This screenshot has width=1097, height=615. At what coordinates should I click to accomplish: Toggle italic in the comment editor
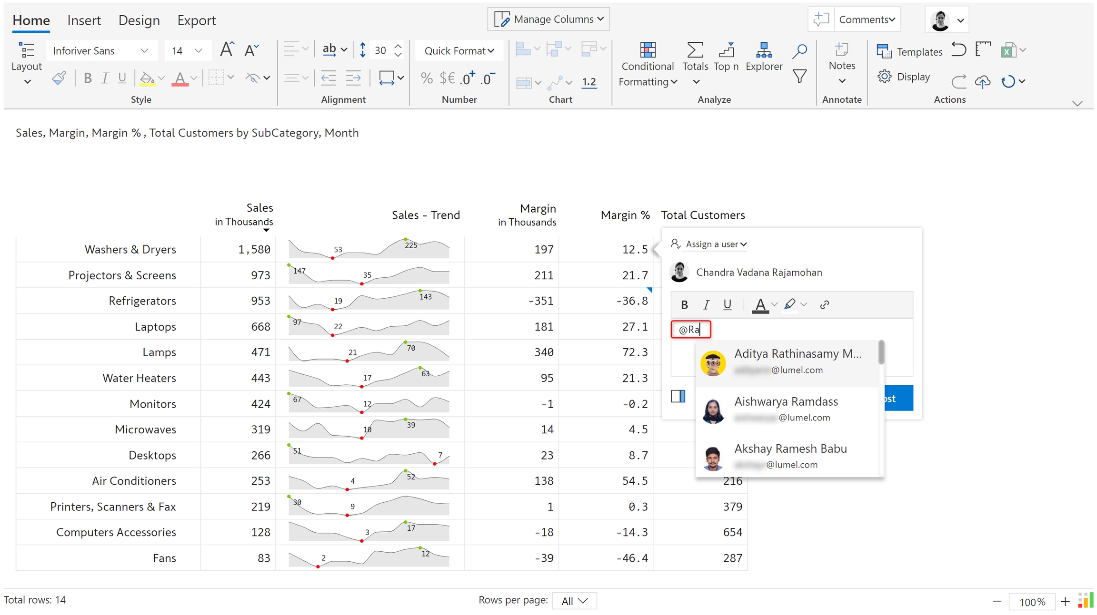coord(706,305)
